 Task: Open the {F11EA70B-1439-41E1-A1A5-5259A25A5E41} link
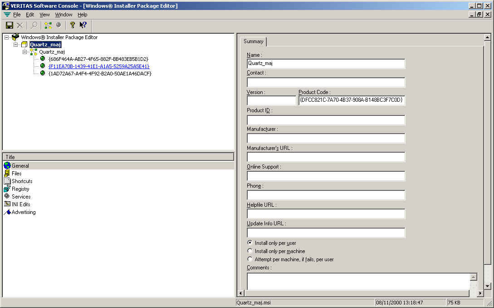click(x=99, y=66)
